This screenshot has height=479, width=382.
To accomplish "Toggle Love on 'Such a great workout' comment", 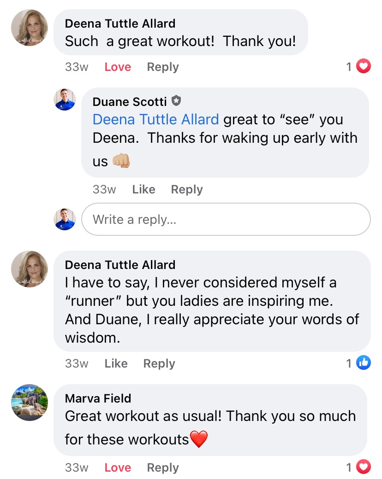I will [118, 67].
